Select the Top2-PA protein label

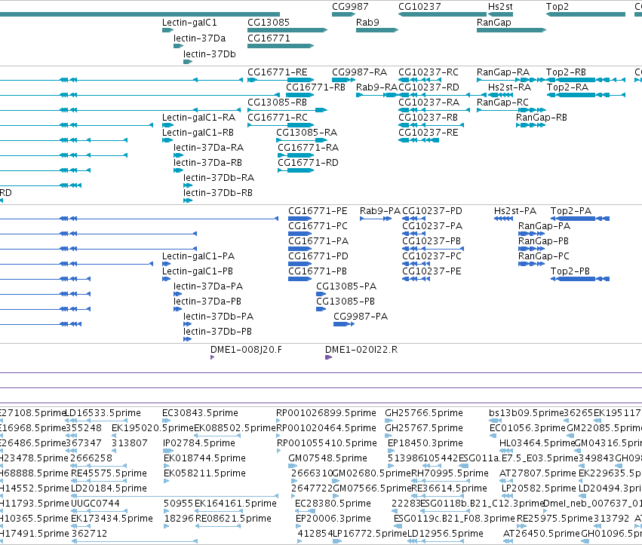tap(571, 211)
